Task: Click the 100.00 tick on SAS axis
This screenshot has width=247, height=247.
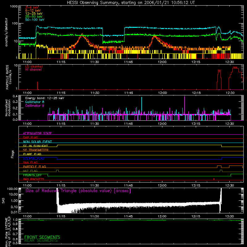Action: 12,189
